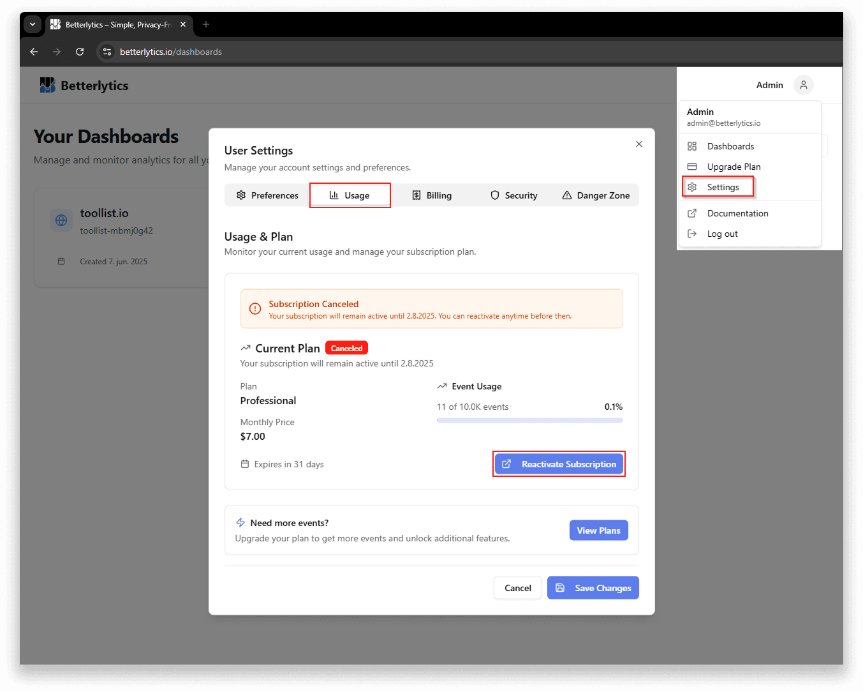
Task: Open the toollist.io dashboard title
Action: [104, 213]
